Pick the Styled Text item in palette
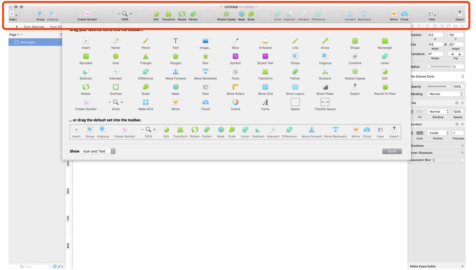Screen dimensions: 476x270 (x=265, y=59)
